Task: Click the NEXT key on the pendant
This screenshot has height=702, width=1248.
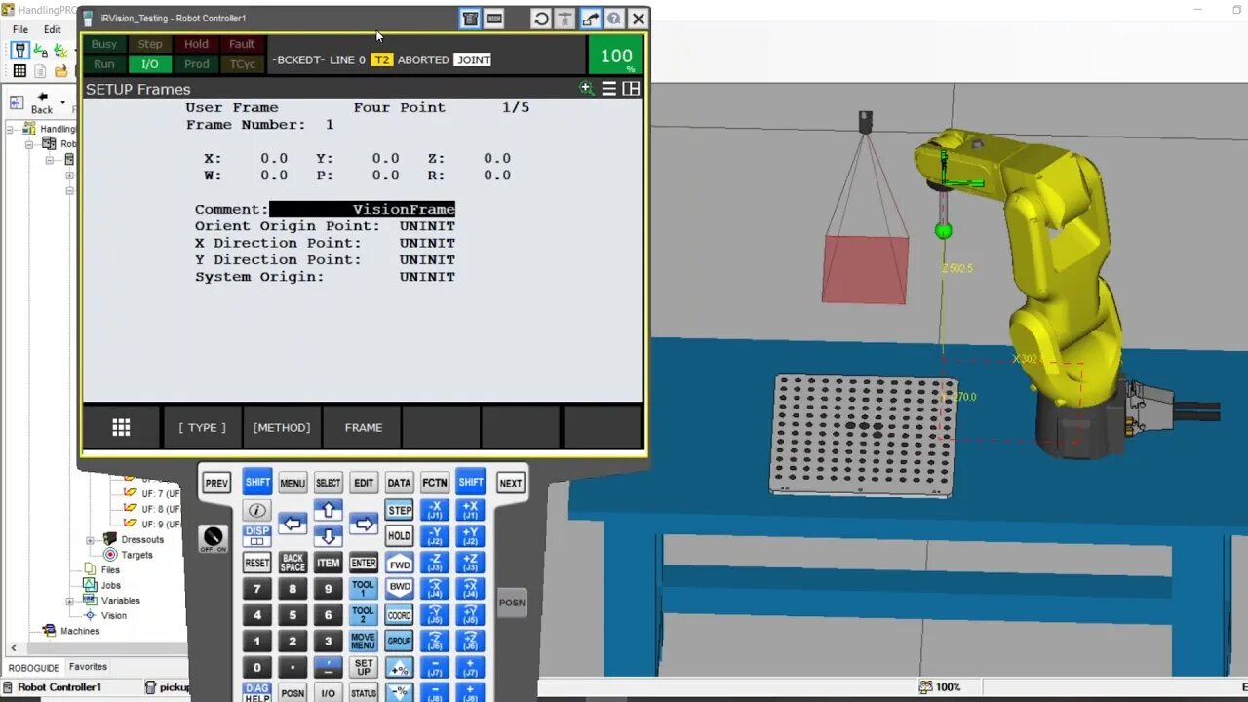Action: pyautogui.click(x=511, y=483)
